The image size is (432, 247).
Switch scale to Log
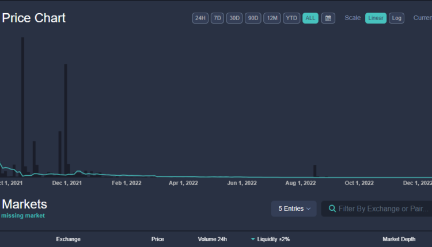pyautogui.click(x=396, y=18)
